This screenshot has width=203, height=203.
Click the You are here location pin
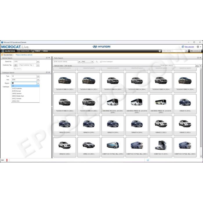click(2, 55)
